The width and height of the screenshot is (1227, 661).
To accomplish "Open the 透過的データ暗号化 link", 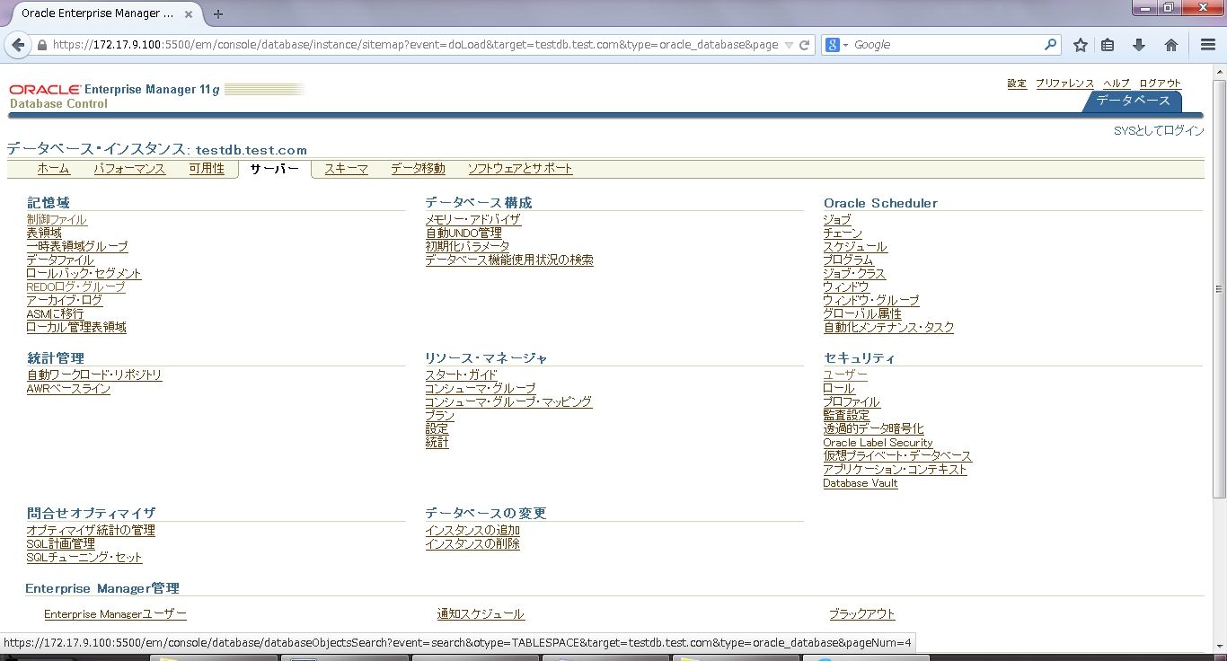I will tap(874, 428).
